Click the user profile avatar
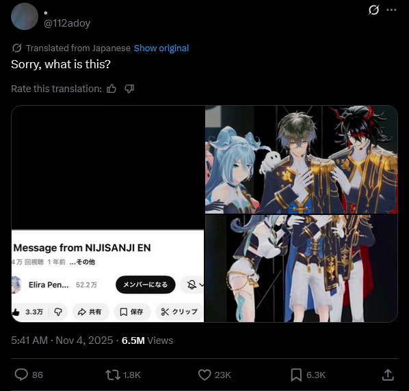The image size is (409, 391). click(25, 16)
